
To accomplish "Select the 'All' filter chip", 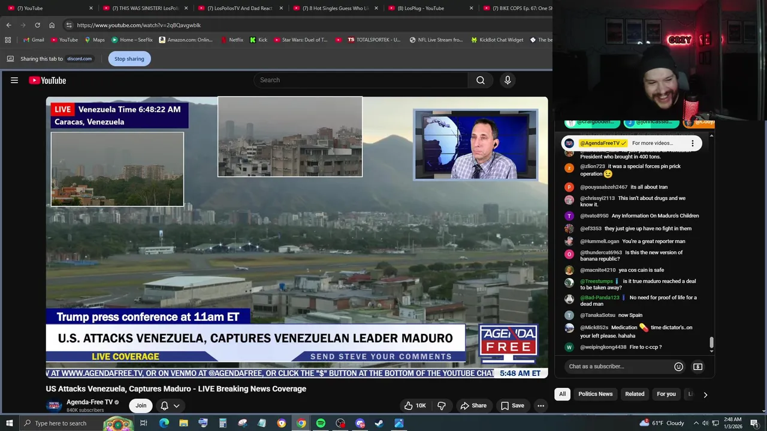I will click(562, 394).
